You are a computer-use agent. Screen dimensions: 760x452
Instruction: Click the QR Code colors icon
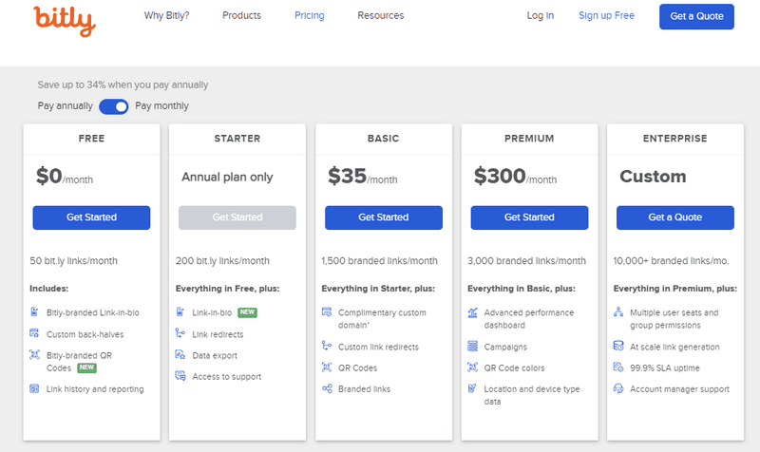[472, 367]
